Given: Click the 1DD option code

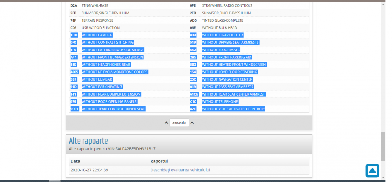Looking at the screenshot, I should 74,35.
